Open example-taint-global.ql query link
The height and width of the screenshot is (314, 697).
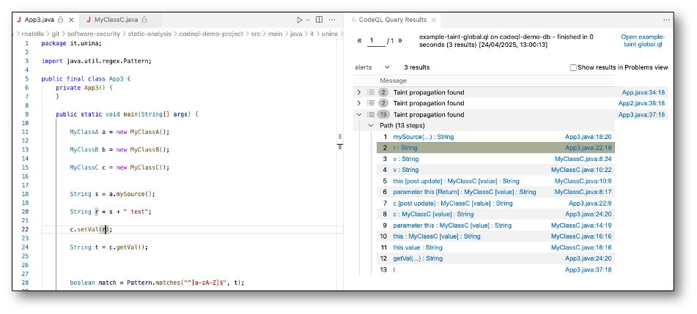[643, 40]
